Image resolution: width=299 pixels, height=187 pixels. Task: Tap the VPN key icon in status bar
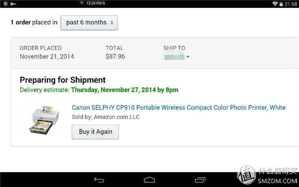[x=13, y=4]
